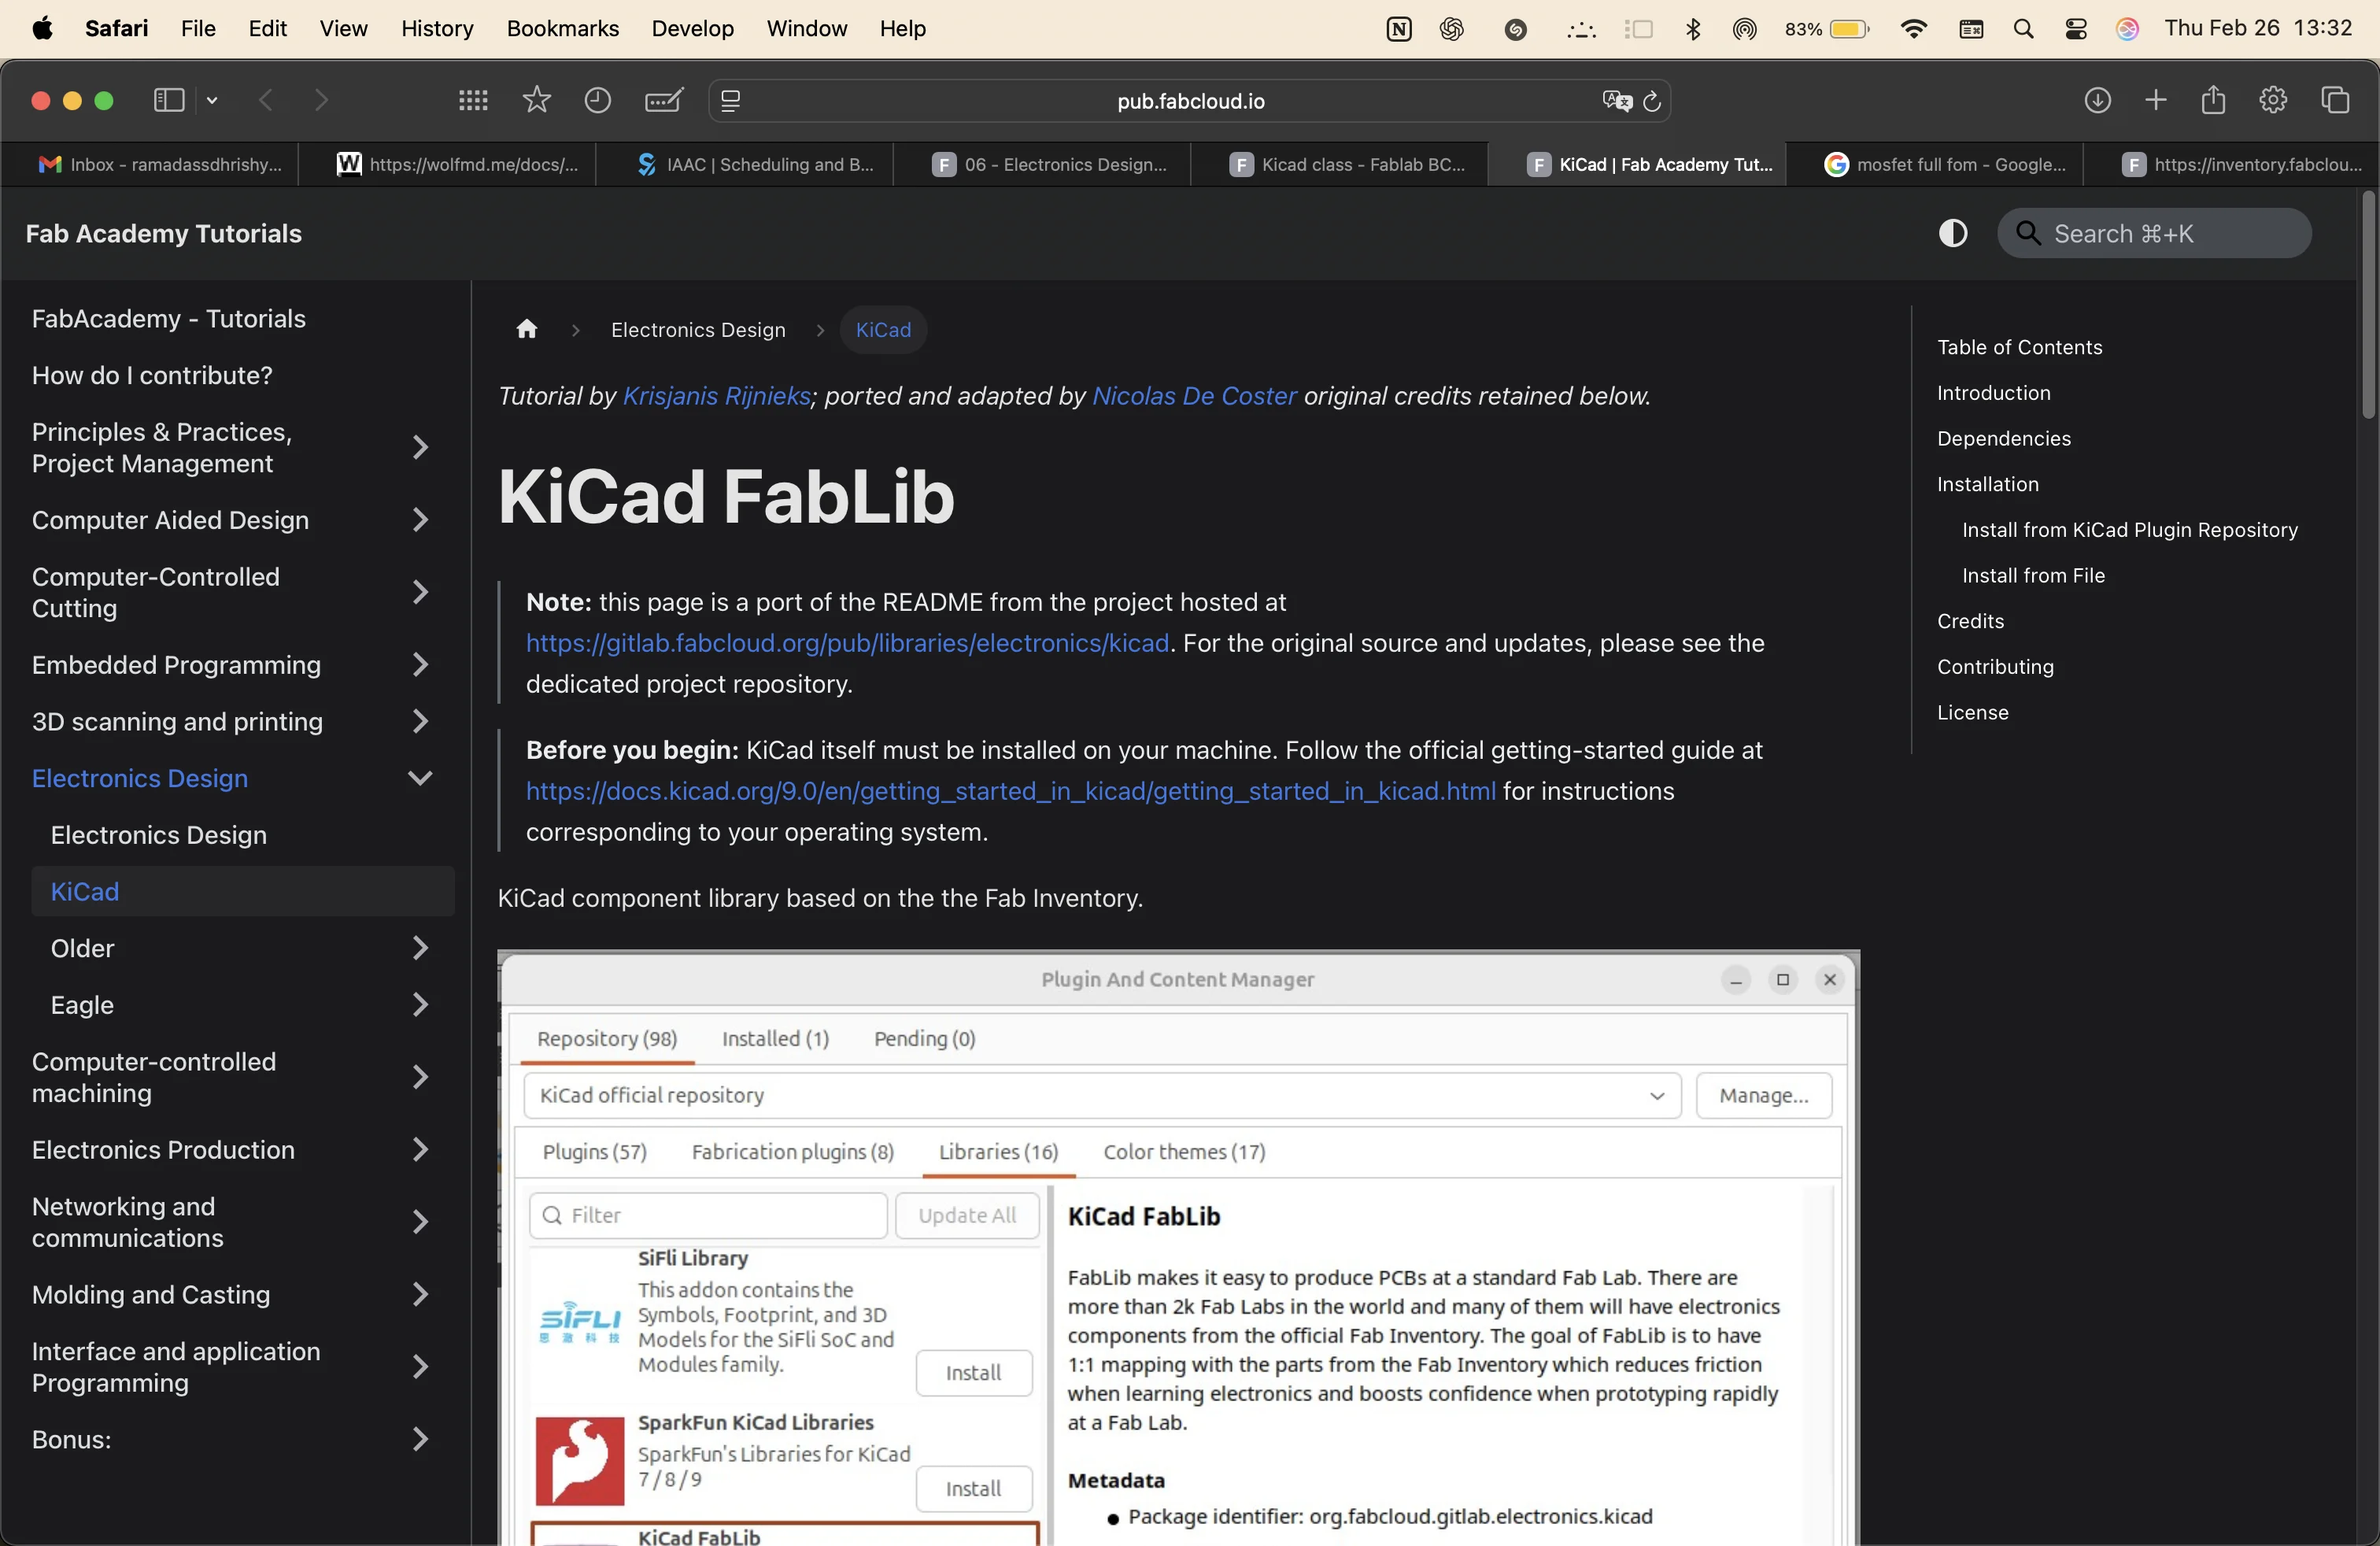Jump to Install from File in contents

2033,575
